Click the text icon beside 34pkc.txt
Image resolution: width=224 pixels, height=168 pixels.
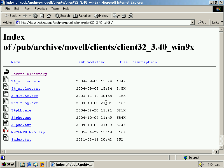coord(6,123)
